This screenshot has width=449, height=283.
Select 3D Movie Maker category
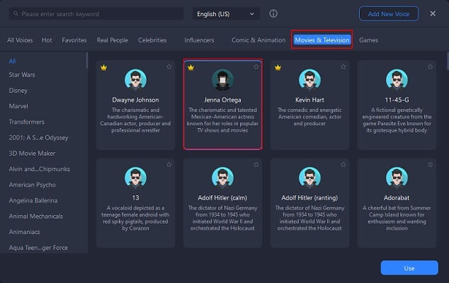click(x=32, y=154)
